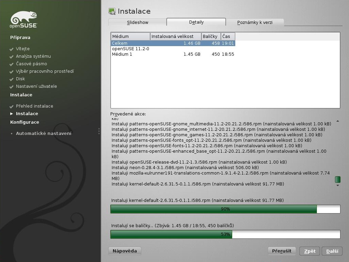This screenshot has height=262, width=349.
Task: Sort by the Čas column header
Action: click(x=228, y=36)
